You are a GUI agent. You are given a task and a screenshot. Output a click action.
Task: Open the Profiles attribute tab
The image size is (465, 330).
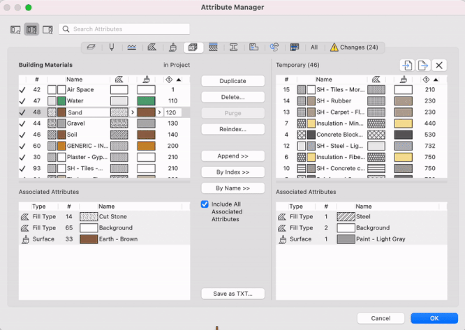(234, 47)
